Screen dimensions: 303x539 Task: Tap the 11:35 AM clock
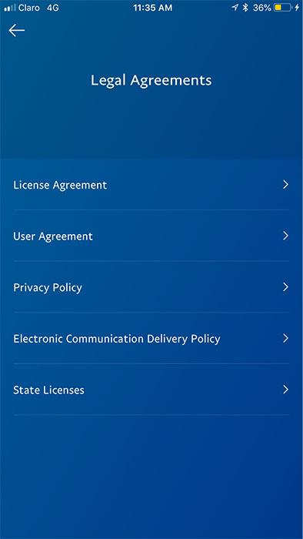(153, 8)
